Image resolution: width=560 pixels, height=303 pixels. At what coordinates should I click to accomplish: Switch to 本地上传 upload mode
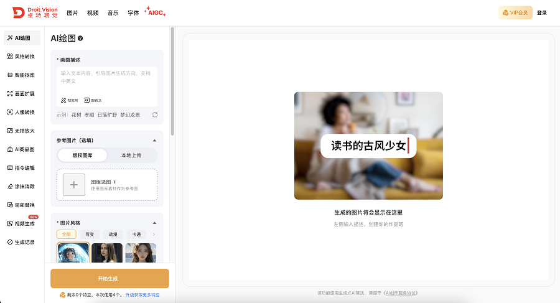131,156
